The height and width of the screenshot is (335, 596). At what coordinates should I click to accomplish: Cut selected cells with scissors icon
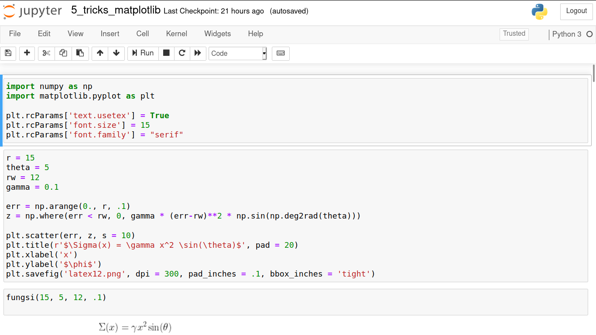point(47,53)
